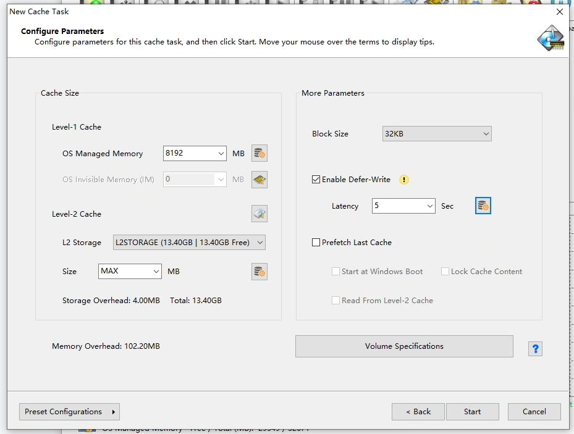The height and width of the screenshot is (434, 574).
Task: Click the Volume Specifications button
Action: [404, 346]
